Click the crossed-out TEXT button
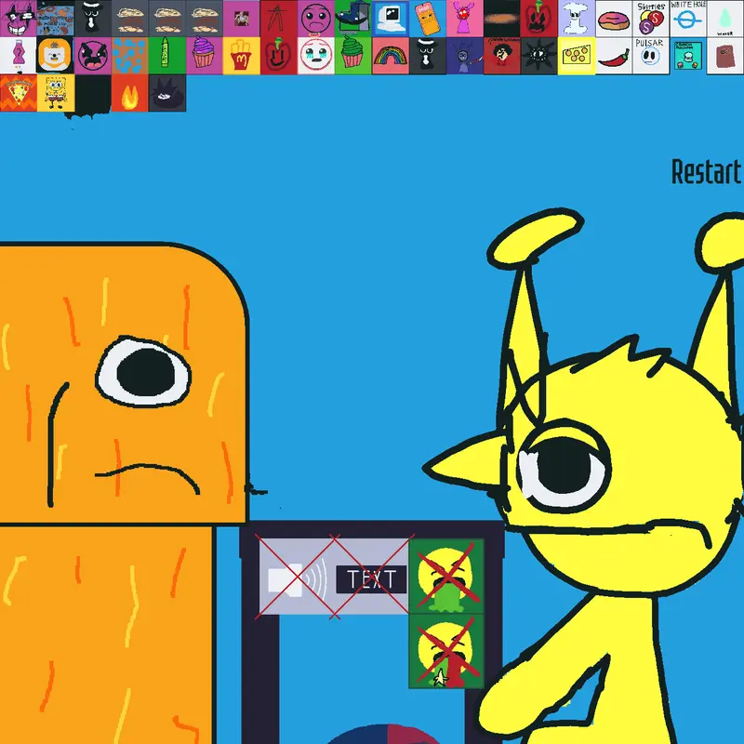The width and height of the screenshot is (744, 744). pos(371,579)
